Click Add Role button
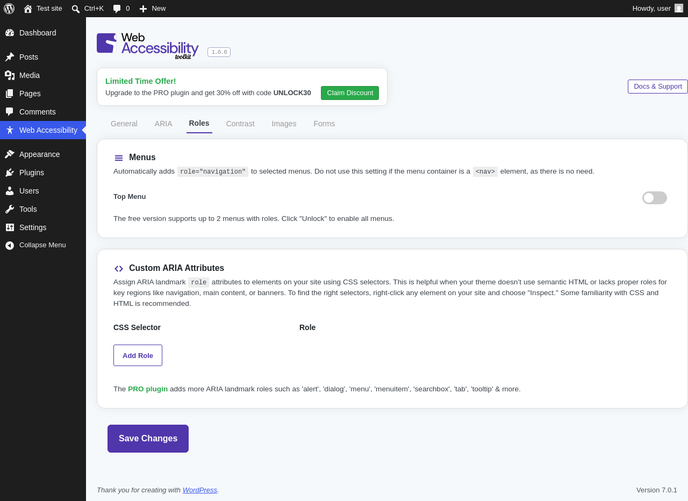The width and height of the screenshot is (688, 501). coord(138,355)
